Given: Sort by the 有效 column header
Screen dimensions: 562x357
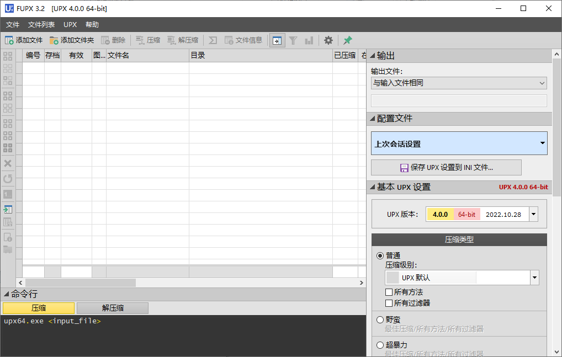Looking at the screenshot, I should [x=76, y=56].
